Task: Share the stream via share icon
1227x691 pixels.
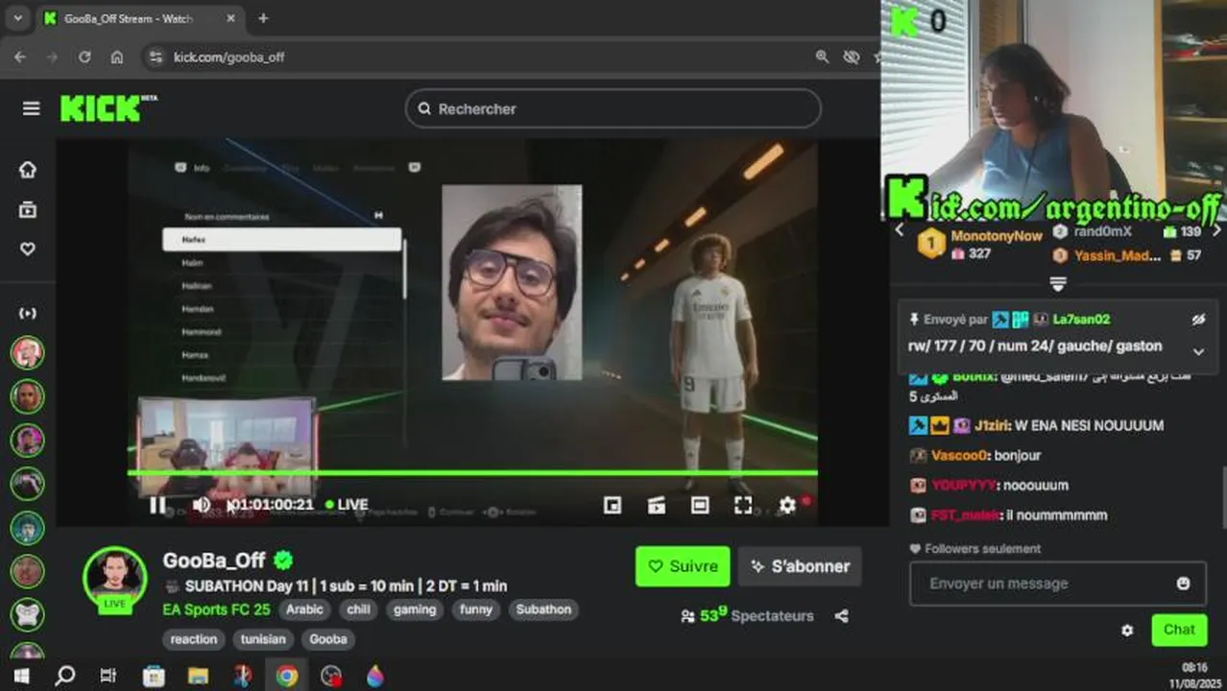Action: point(842,616)
